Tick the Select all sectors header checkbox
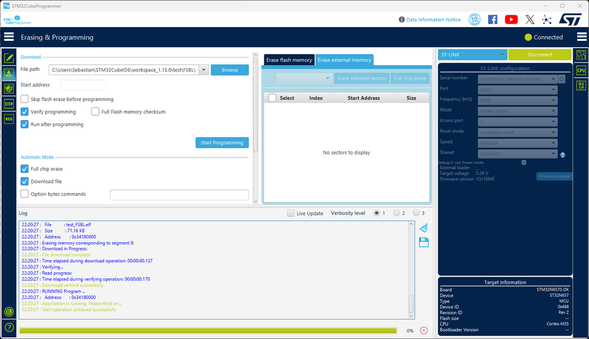Image resolution: width=589 pixels, height=339 pixels. pyautogui.click(x=272, y=97)
